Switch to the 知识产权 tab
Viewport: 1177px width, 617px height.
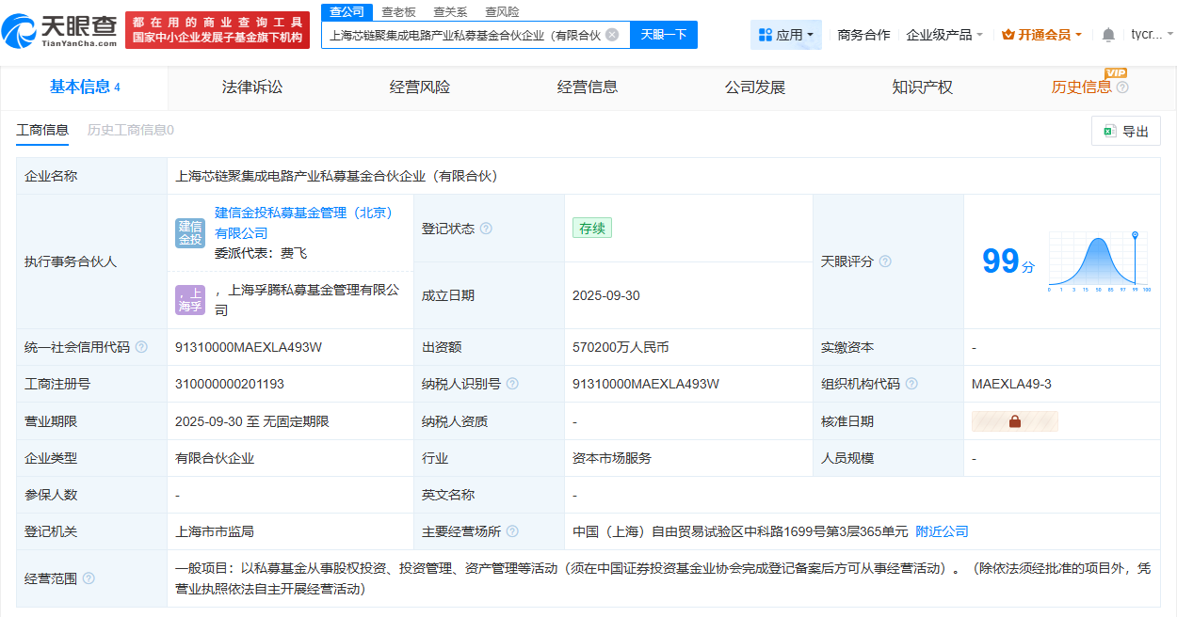tap(922, 87)
